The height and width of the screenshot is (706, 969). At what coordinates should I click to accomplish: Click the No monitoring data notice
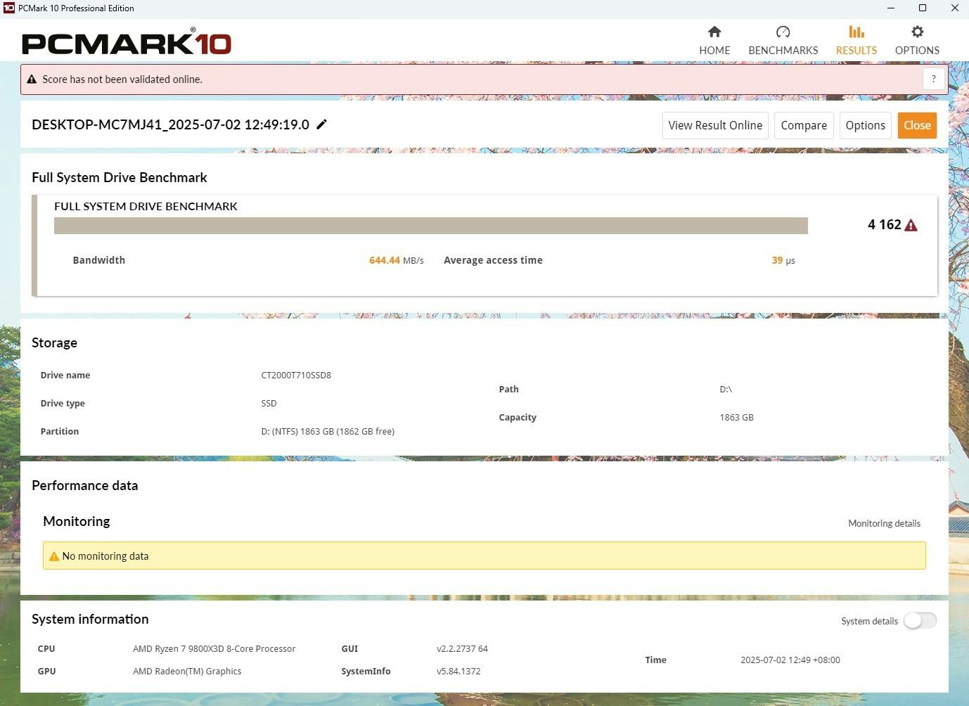click(484, 556)
